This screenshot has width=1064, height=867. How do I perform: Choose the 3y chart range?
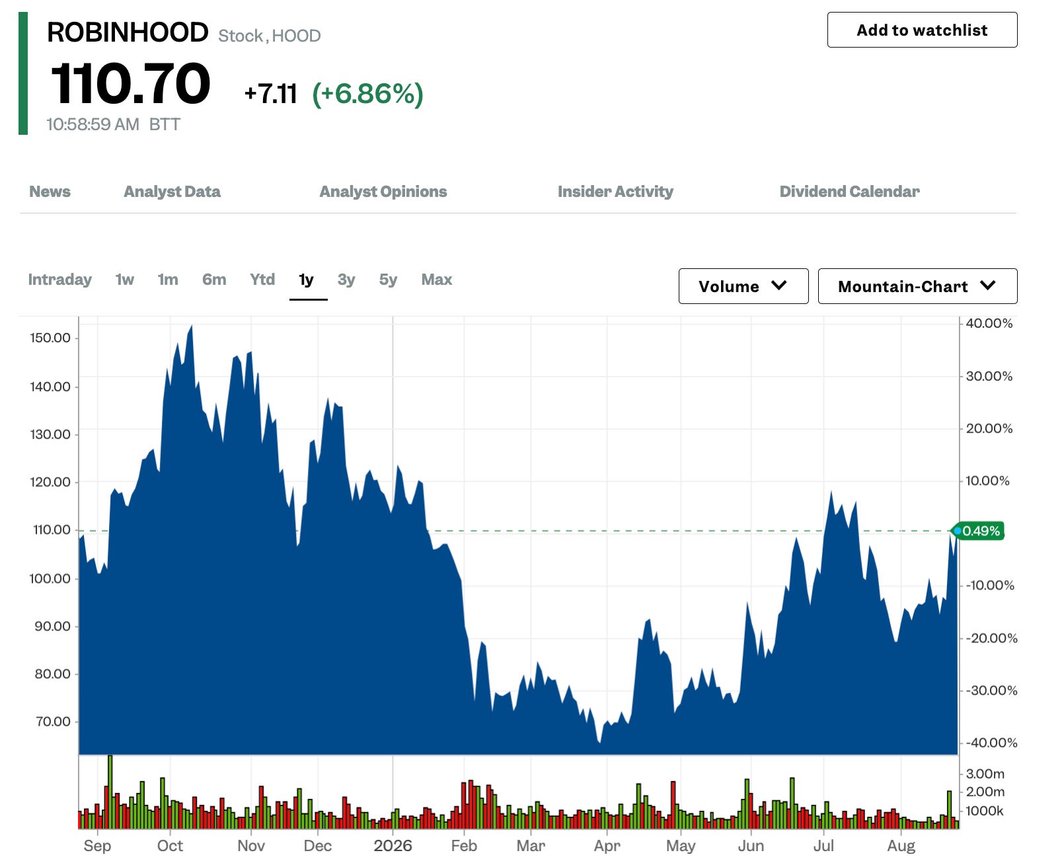coord(346,280)
